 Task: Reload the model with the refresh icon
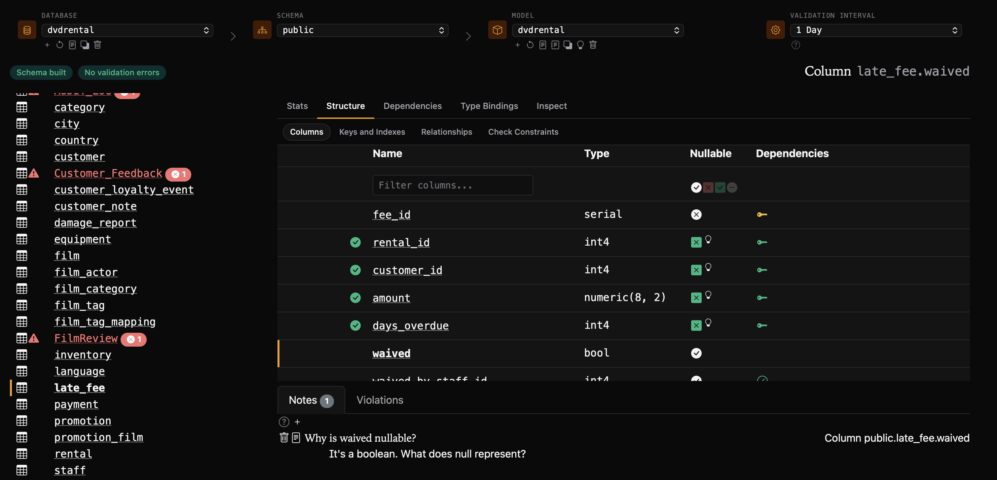(530, 45)
